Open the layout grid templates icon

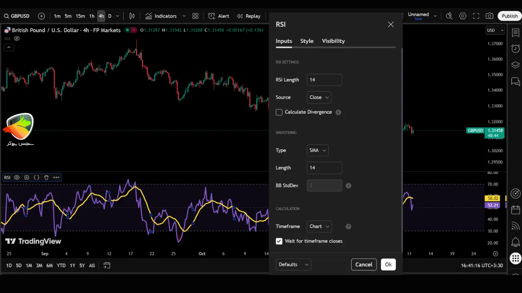point(195,16)
